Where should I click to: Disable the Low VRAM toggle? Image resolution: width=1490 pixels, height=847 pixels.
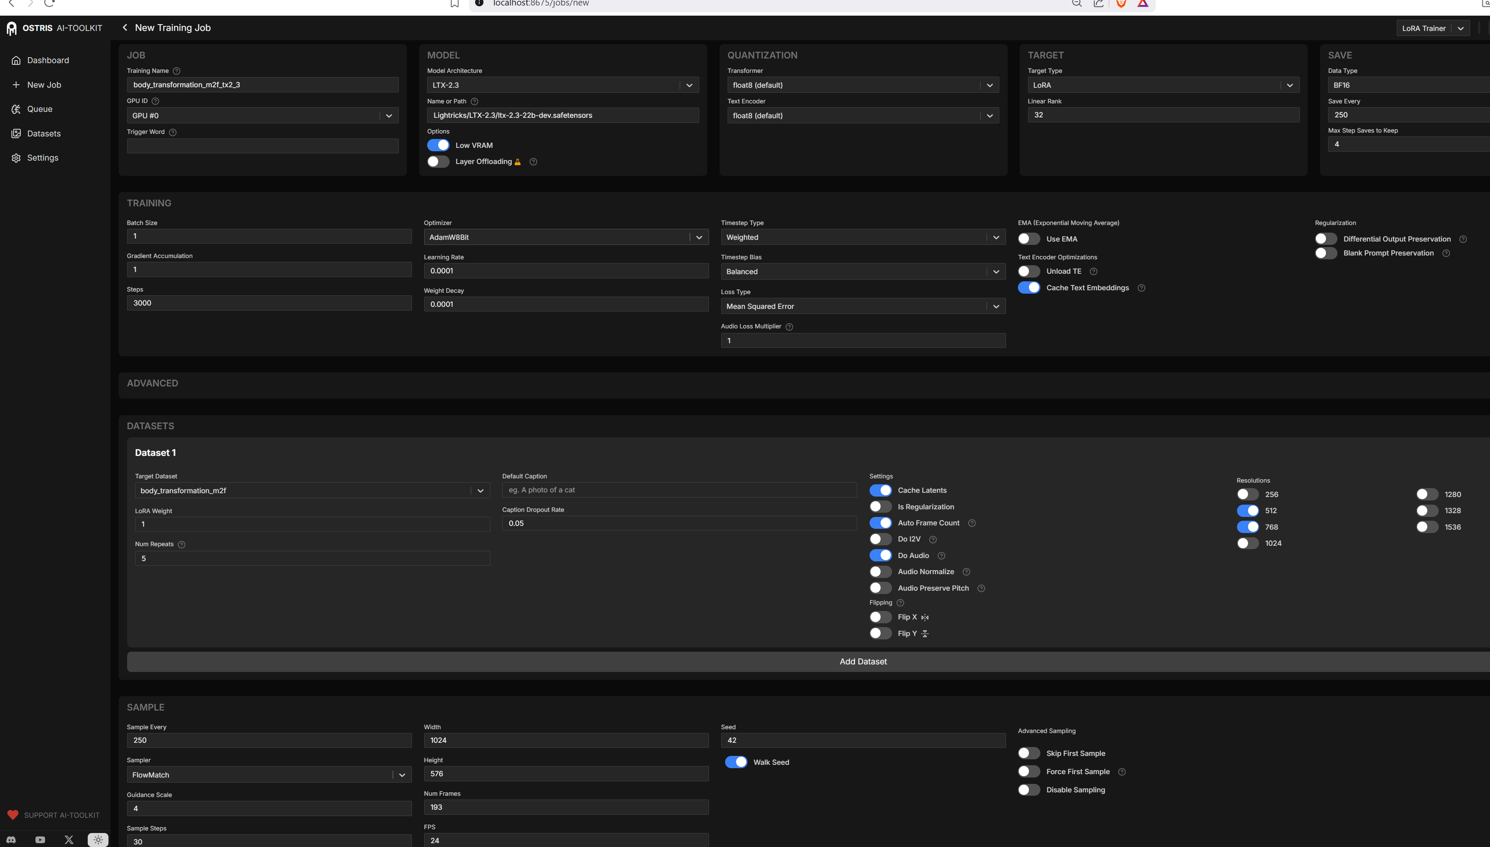pos(438,145)
